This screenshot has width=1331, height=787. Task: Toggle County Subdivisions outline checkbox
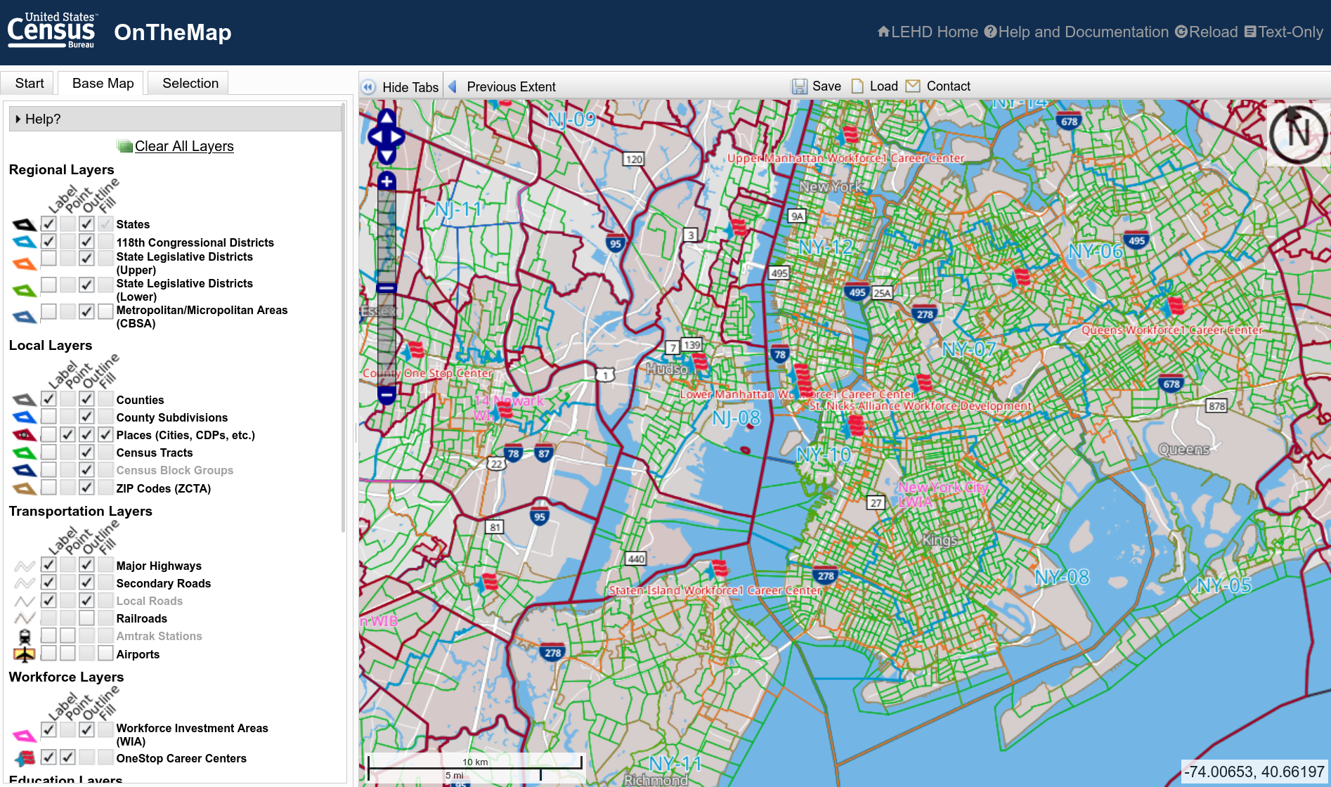point(86,416)
